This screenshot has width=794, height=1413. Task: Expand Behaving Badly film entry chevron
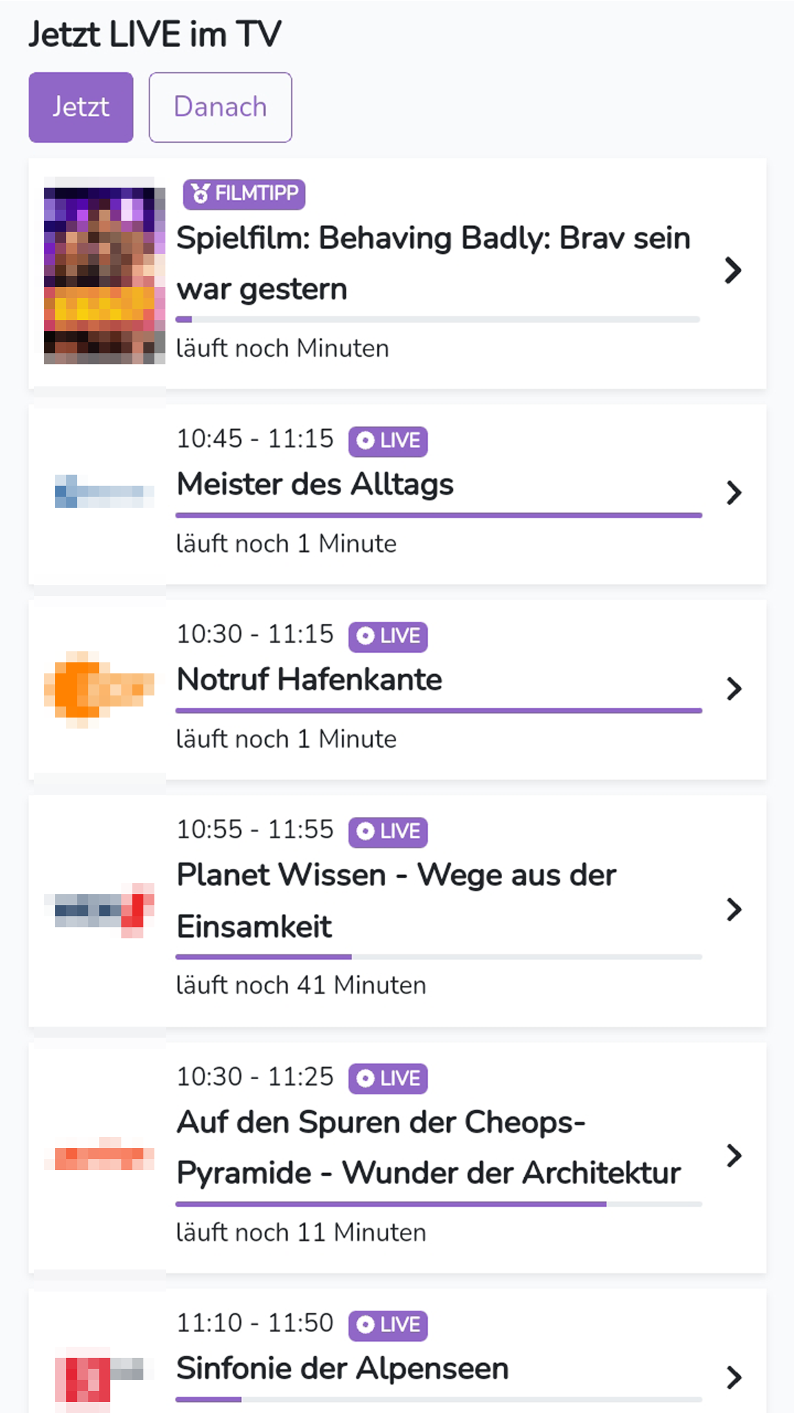[733, 271]
